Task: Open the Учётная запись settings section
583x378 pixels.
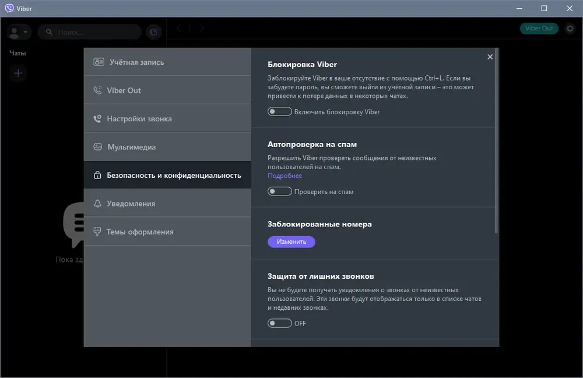Action: point(167,62)
